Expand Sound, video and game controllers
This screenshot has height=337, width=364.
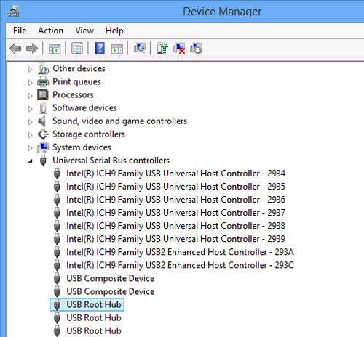(30, 122)
